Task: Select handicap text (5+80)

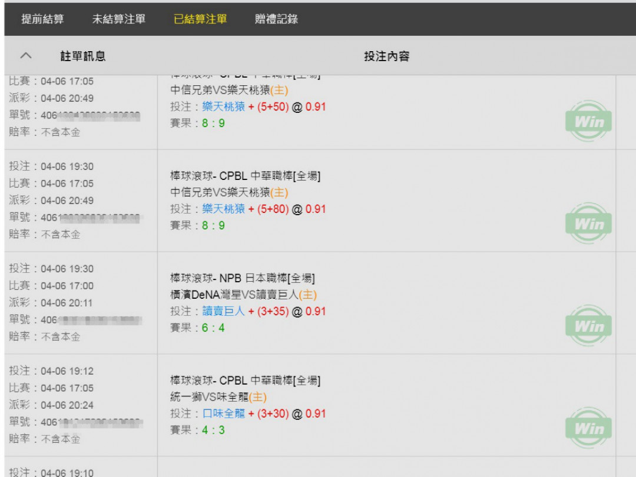Action: pyautogui.click(x=273, y=209)
